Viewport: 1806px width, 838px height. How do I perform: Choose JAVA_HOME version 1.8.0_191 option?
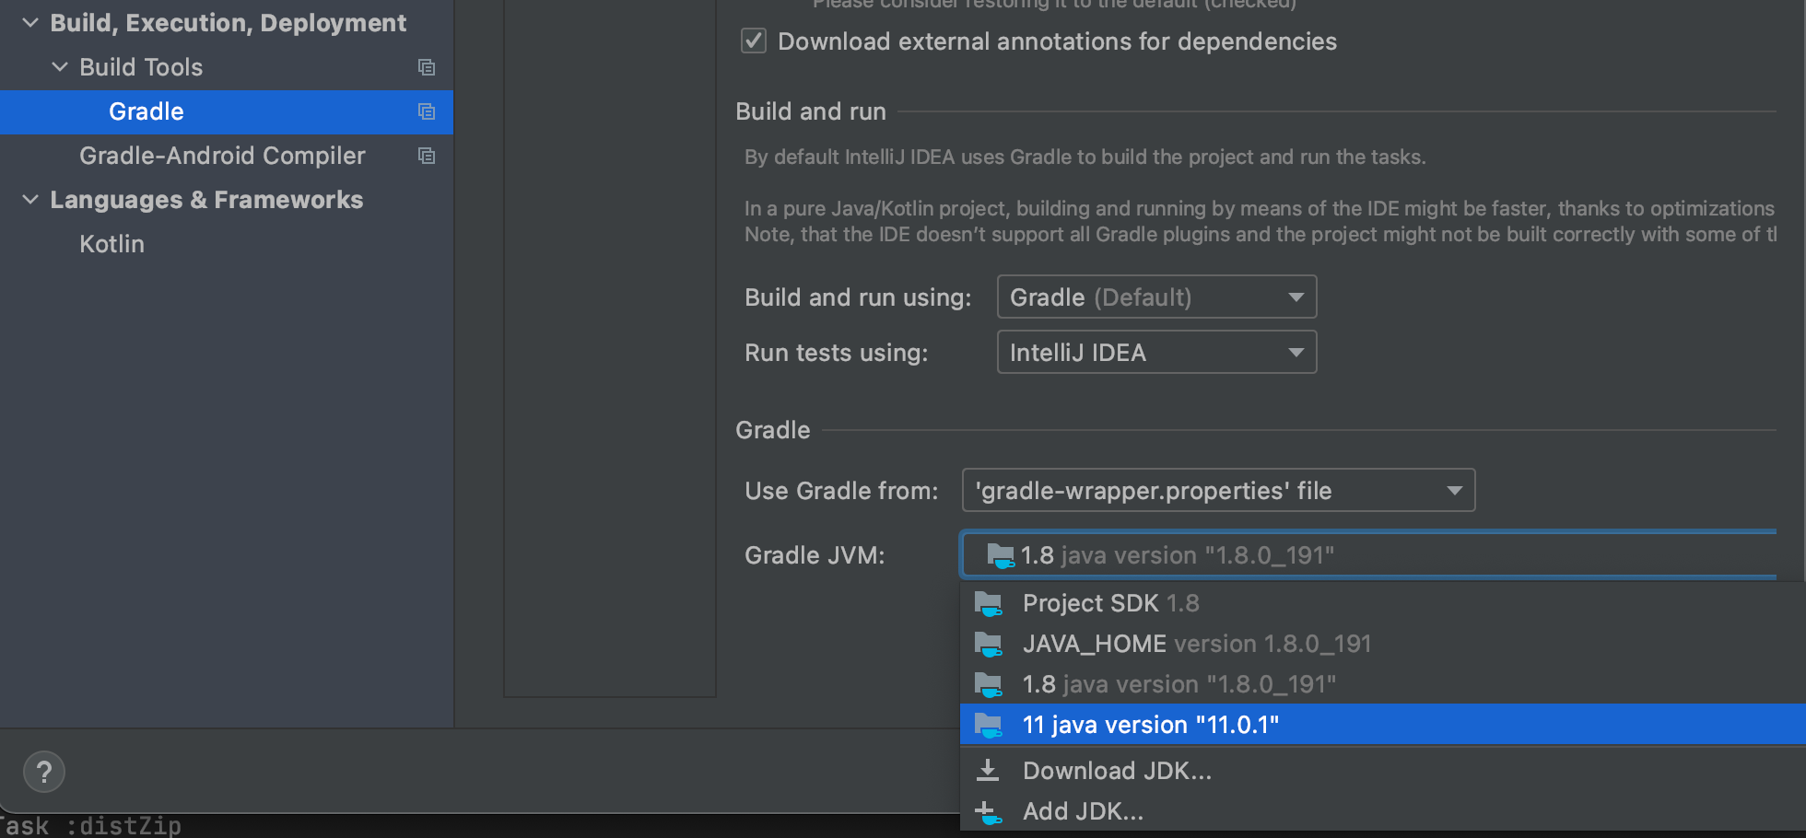[x=1382, y=644]
